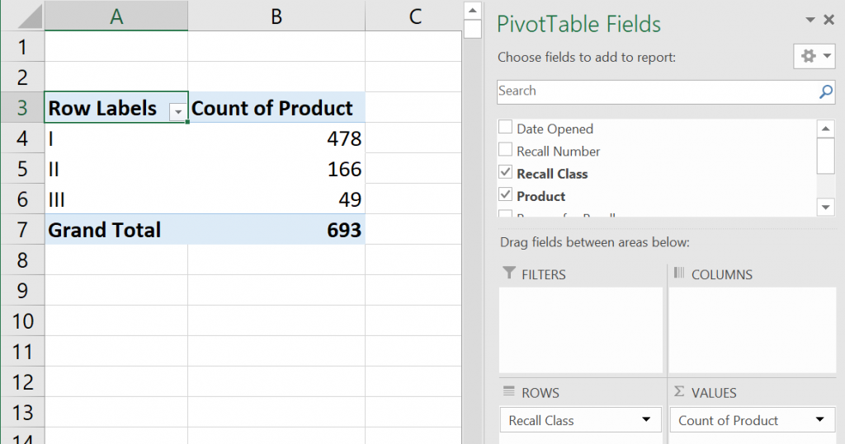Tick the Recall Number field checkbox
The height and width of the screenshot is (444, 845).
[505, 149]
